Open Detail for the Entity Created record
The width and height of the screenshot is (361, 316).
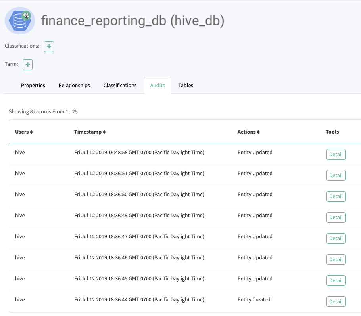click(336, 301)
